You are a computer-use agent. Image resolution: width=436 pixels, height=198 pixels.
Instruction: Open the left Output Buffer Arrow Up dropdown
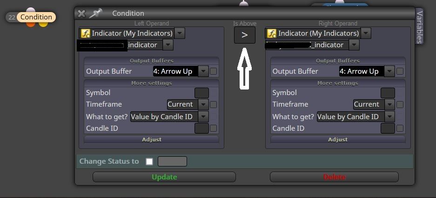tap(181, 71)
